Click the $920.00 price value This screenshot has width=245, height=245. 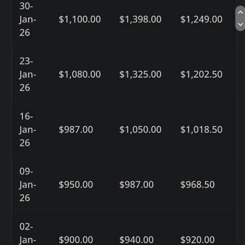(x=197, y=240)
